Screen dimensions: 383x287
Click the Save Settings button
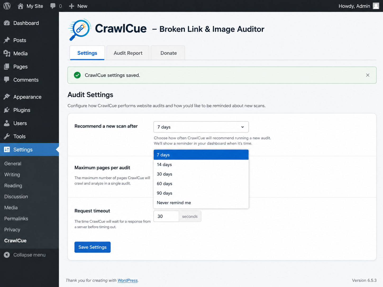click(x=93, y=247)
